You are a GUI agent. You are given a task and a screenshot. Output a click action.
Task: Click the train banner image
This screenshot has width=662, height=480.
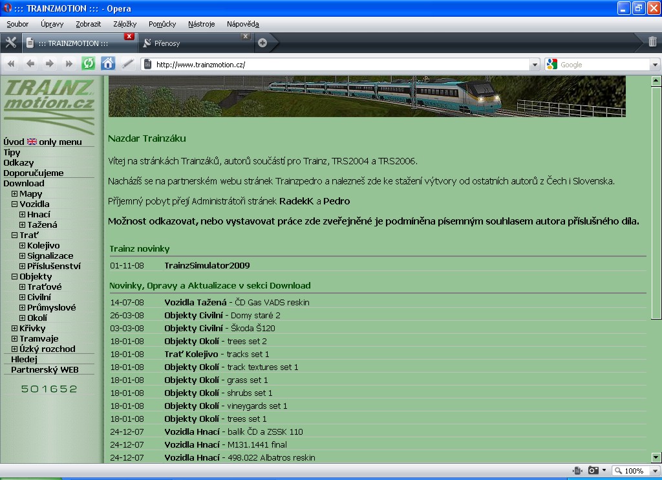click(x=367, y=96)
